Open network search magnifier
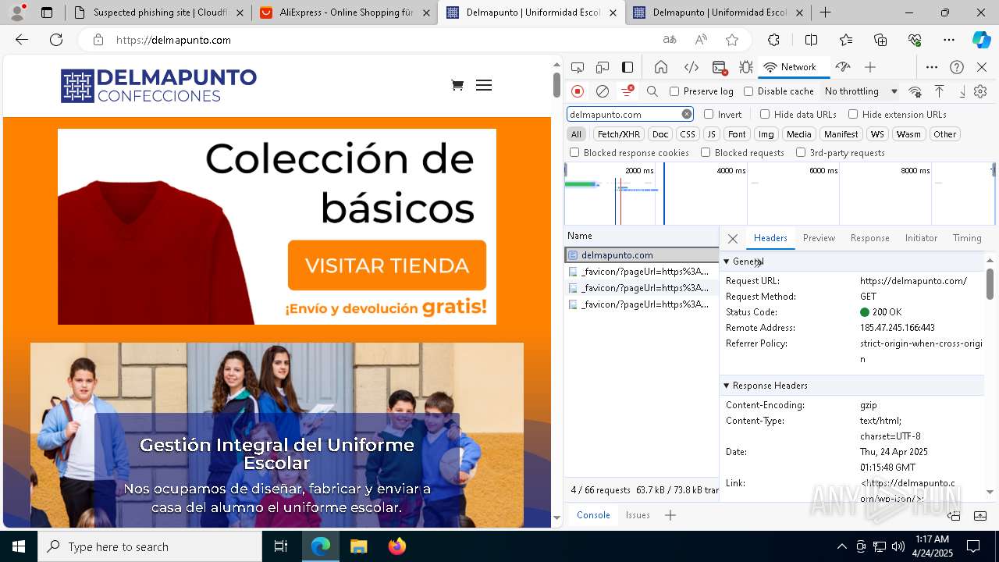 [652, 91]
